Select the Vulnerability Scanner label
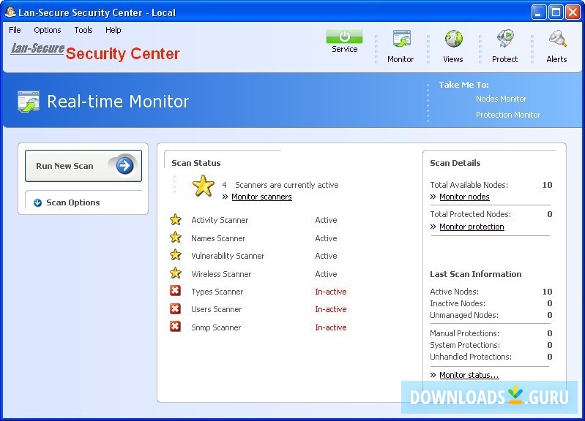The width and height of the screenshot is (585, 421). pyautogui.click(x=228, y=256)
